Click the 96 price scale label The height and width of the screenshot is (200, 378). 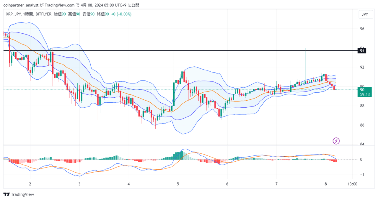click(x=362, y=29)
